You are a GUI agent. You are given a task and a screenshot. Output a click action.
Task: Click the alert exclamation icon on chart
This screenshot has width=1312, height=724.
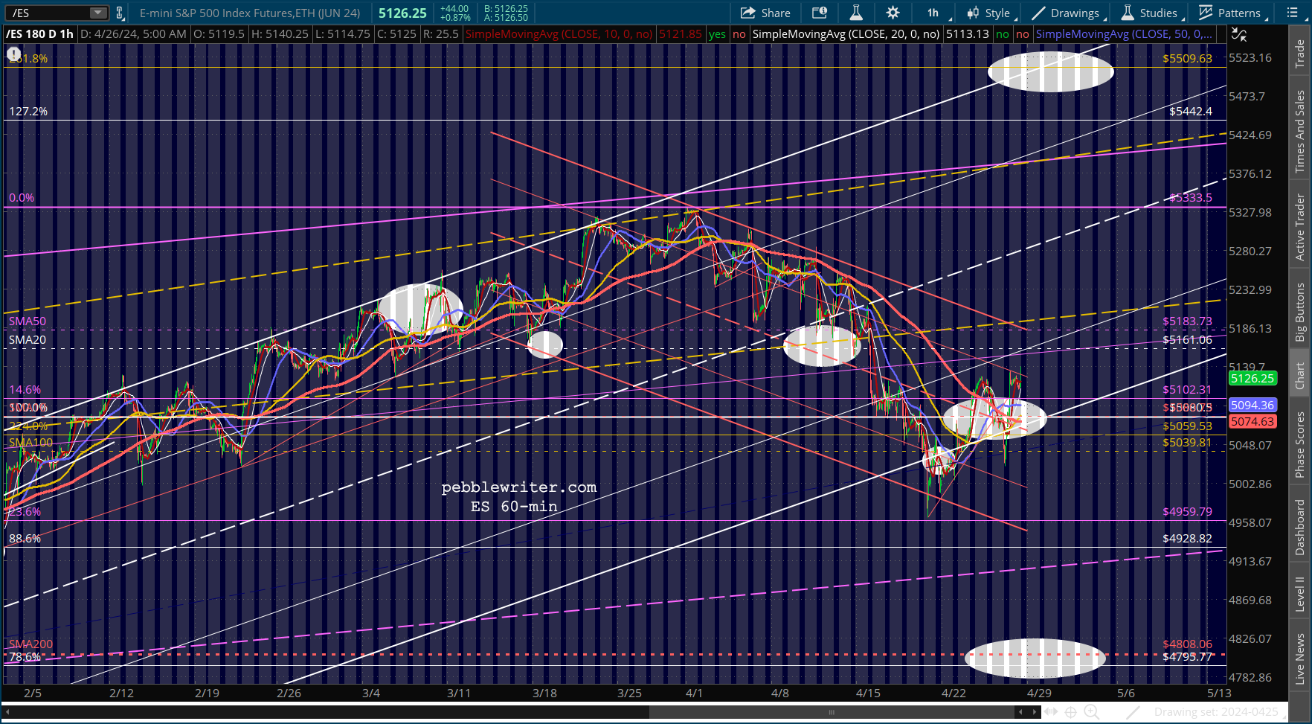point(13,54)
